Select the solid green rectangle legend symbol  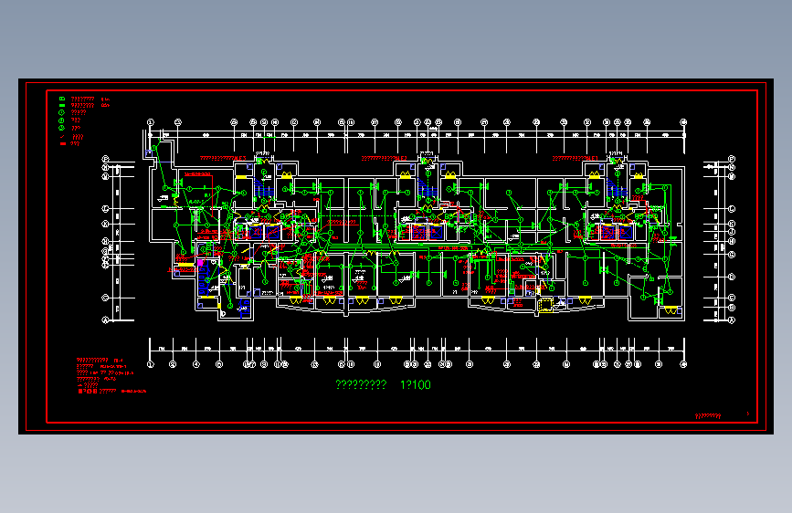pyautogui.click(x=62, y=106)
